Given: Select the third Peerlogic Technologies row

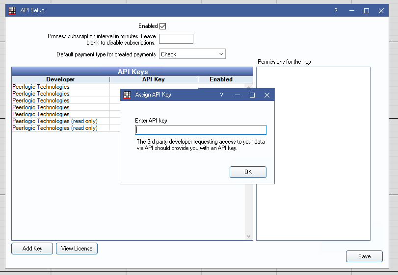Looking at the screenshot, I should click(61, 100).
